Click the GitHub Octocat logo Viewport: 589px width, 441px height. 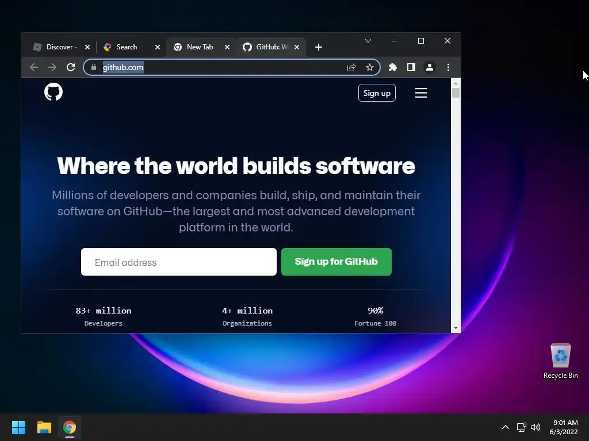click(53, 92)
